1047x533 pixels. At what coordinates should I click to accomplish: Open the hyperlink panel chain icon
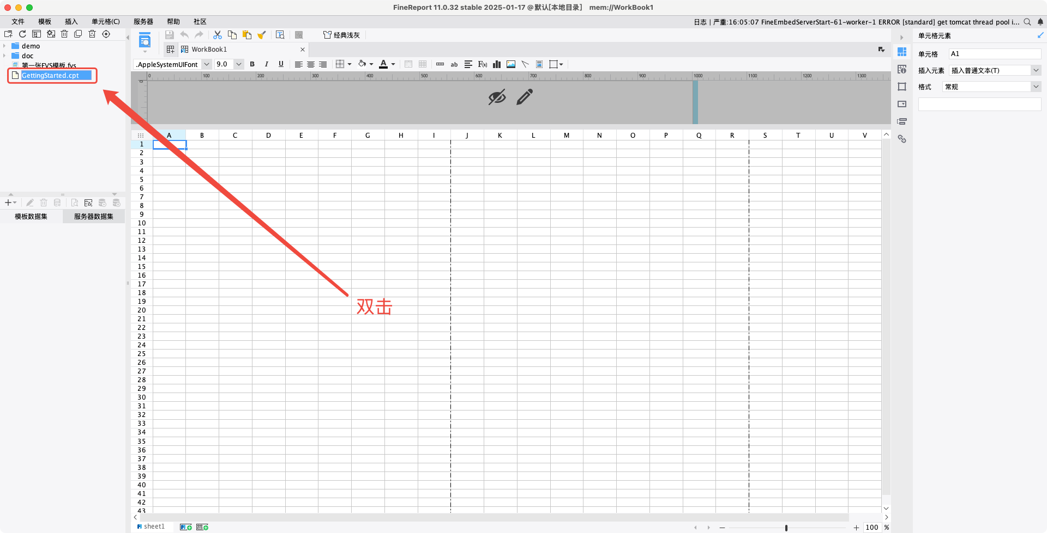902,139
